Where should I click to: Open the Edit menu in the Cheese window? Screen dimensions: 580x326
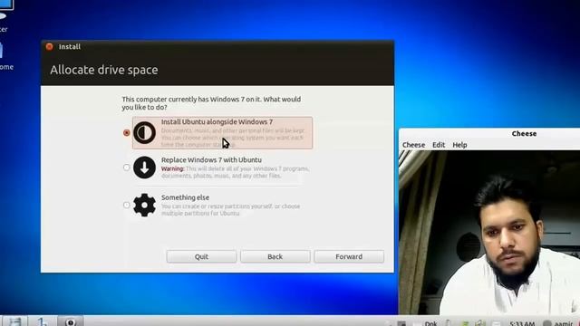click(439, 145)
